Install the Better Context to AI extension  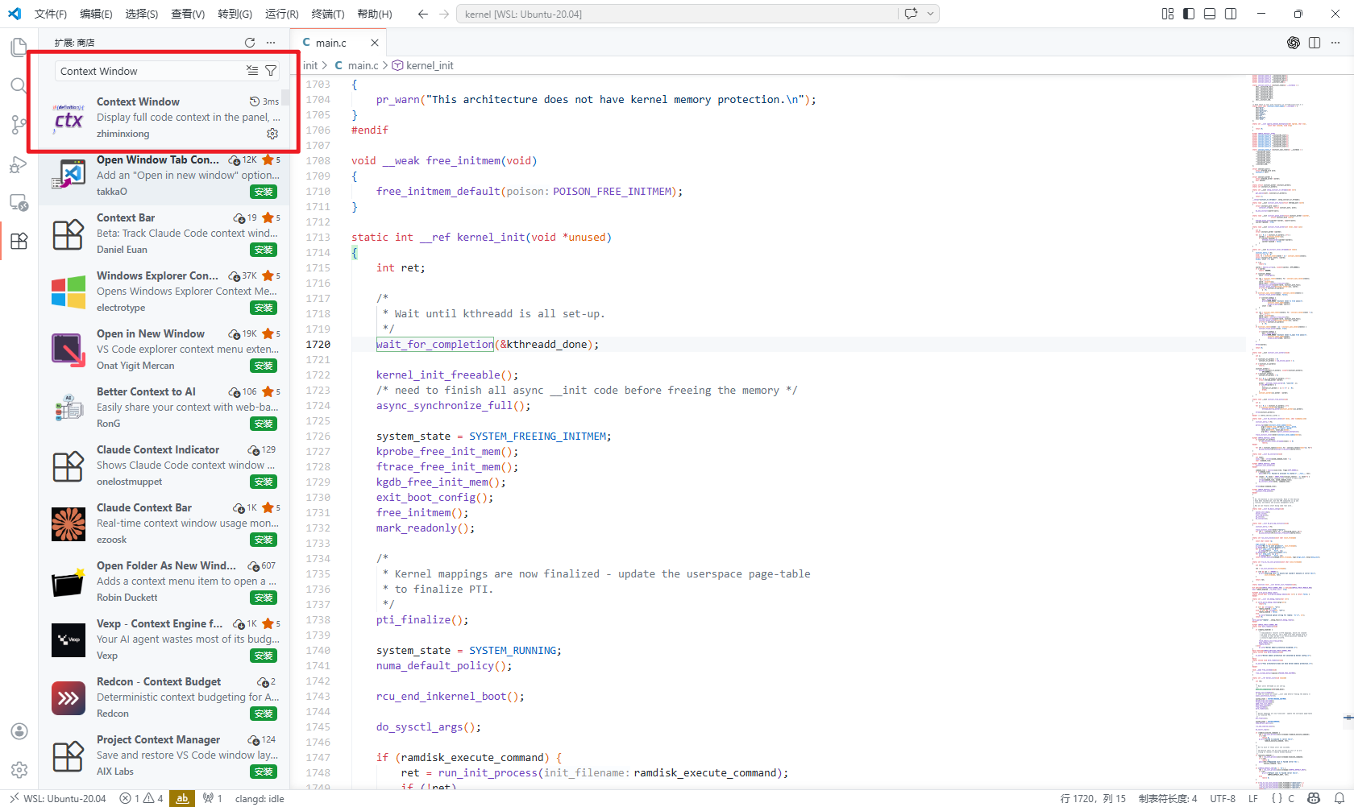click(x=264, y=424)
